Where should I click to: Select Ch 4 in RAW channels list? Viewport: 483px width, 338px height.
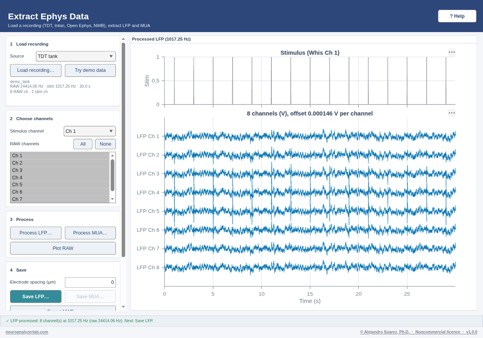click(x=60, y=178)
